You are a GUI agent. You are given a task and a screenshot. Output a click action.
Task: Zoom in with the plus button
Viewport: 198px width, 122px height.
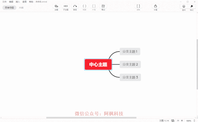tap(182, 121)
